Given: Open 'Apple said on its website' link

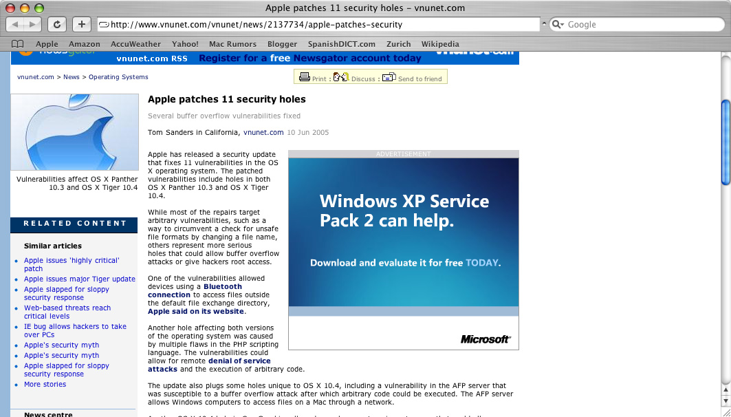Looking at the screenshot, I should point(196,311).
